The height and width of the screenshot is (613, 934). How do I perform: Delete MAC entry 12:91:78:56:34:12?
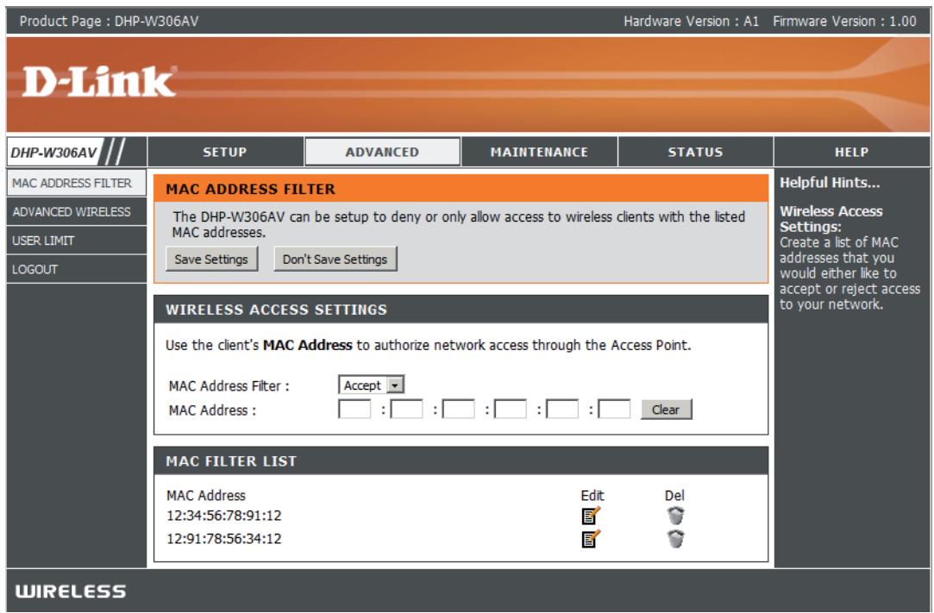pyautogui.click(x=675, y=539)
